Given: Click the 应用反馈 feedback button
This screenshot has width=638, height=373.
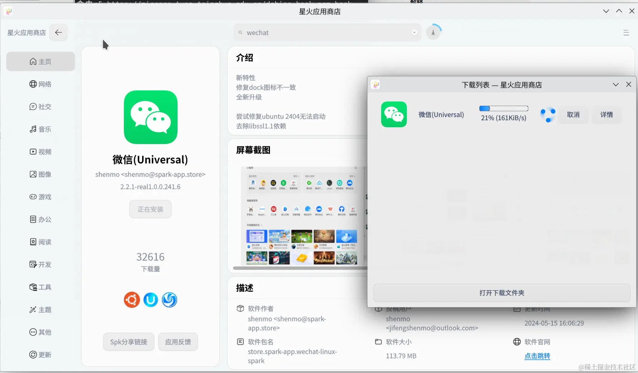Looking at the screenshot, I should point(178,342).
